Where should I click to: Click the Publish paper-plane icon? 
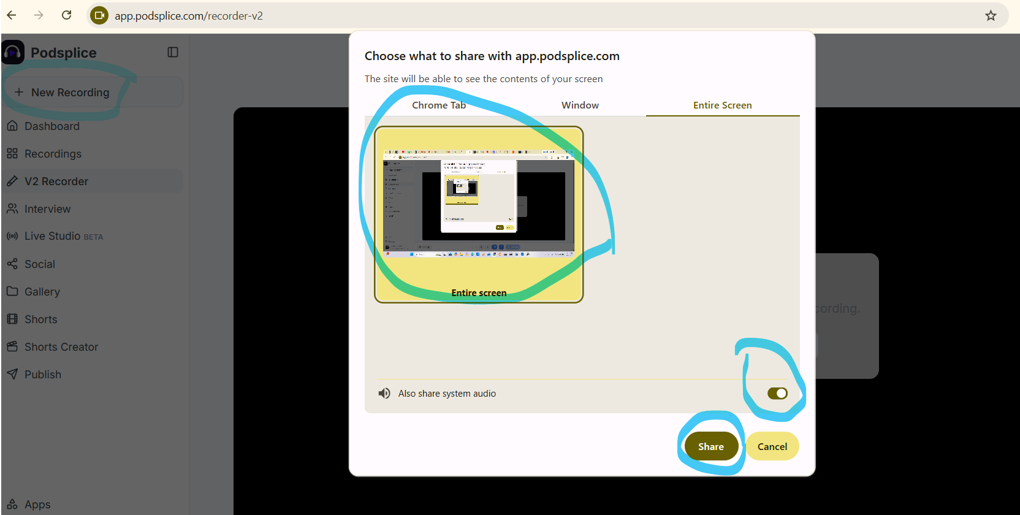(x=12, y=374)
